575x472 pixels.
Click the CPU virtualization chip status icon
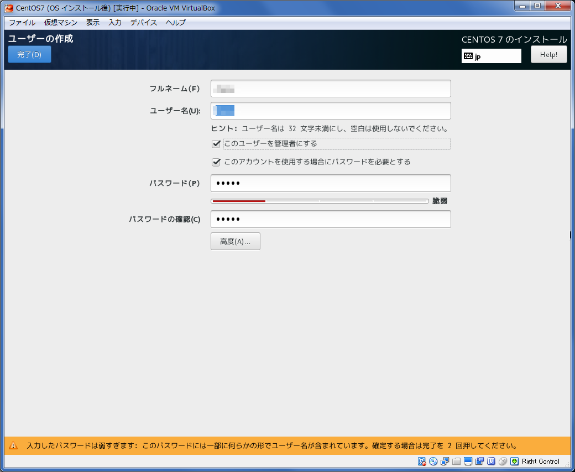(491, 461)
